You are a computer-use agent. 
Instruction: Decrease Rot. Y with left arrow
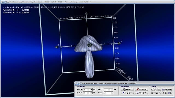84,93
